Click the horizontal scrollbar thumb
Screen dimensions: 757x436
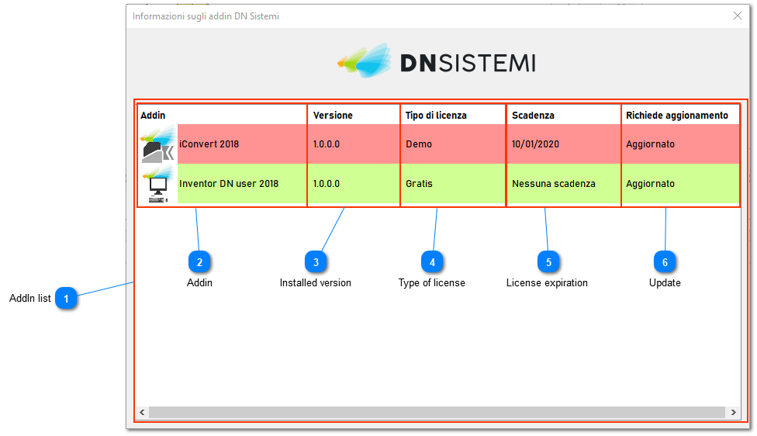coord(437,412)
